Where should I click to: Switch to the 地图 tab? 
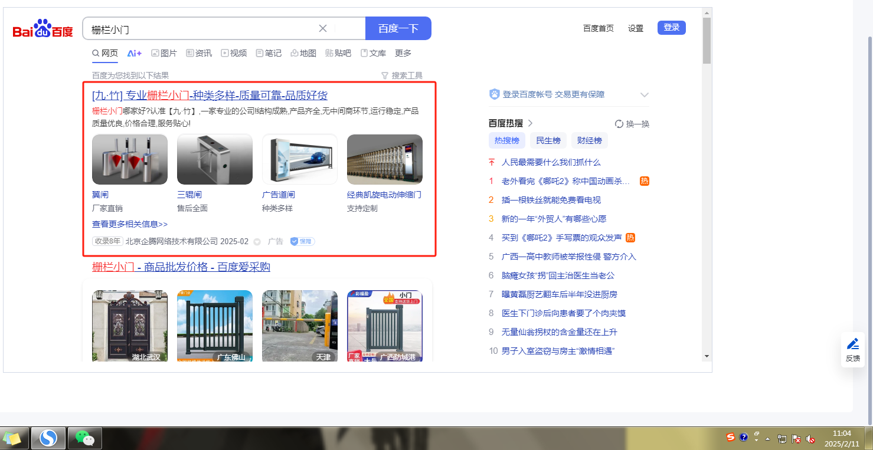(303, 53)
